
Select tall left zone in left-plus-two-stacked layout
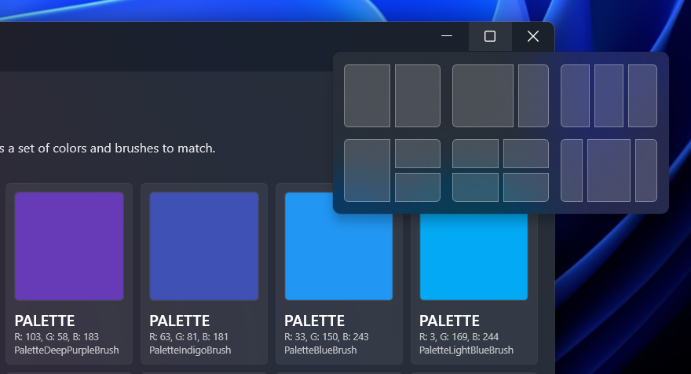coord(367,170)
